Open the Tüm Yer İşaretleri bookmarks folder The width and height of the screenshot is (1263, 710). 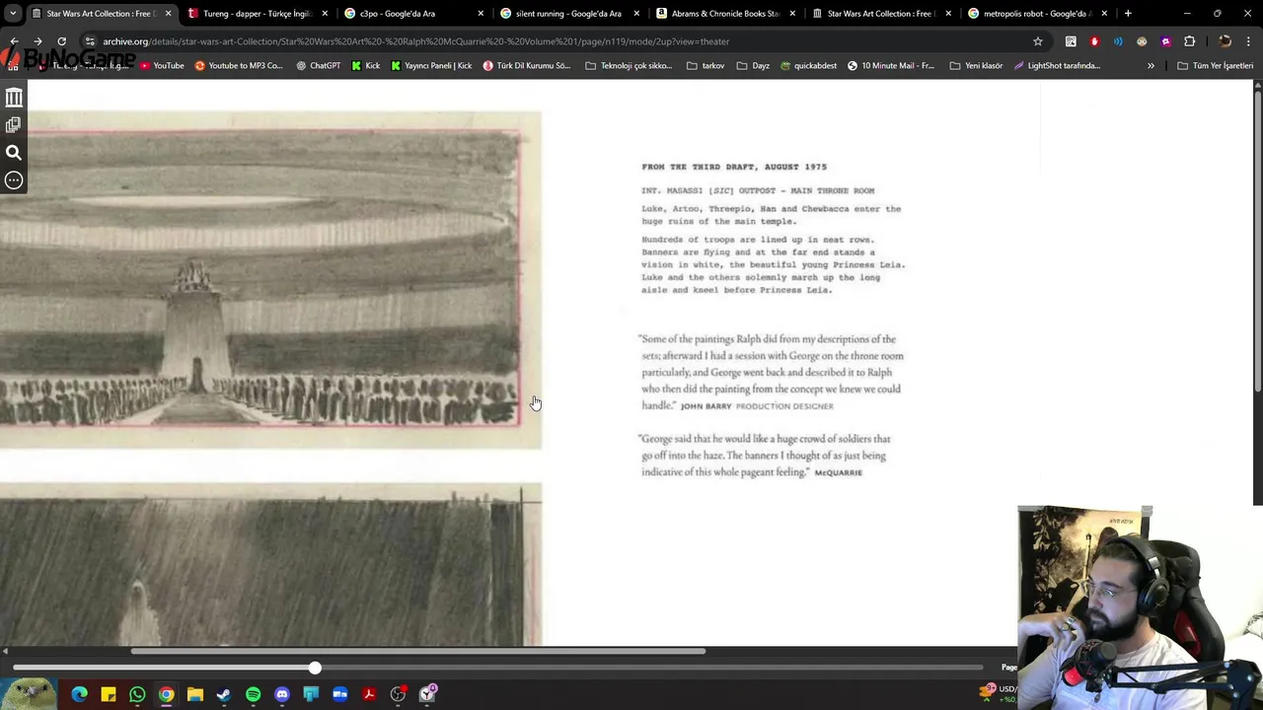point(1215,66)
